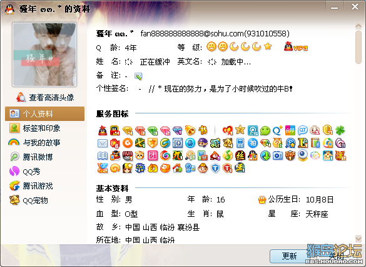Image resolution: width=366 pixels, height=267 pixels.
Task: Click the QQ member red-scarf penguin icon
Action: 103,130
